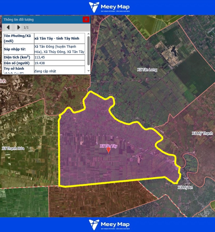215x232 pixels.
Task: Click the Sáp nhập từ row value
Action: [x=59, y=49]
